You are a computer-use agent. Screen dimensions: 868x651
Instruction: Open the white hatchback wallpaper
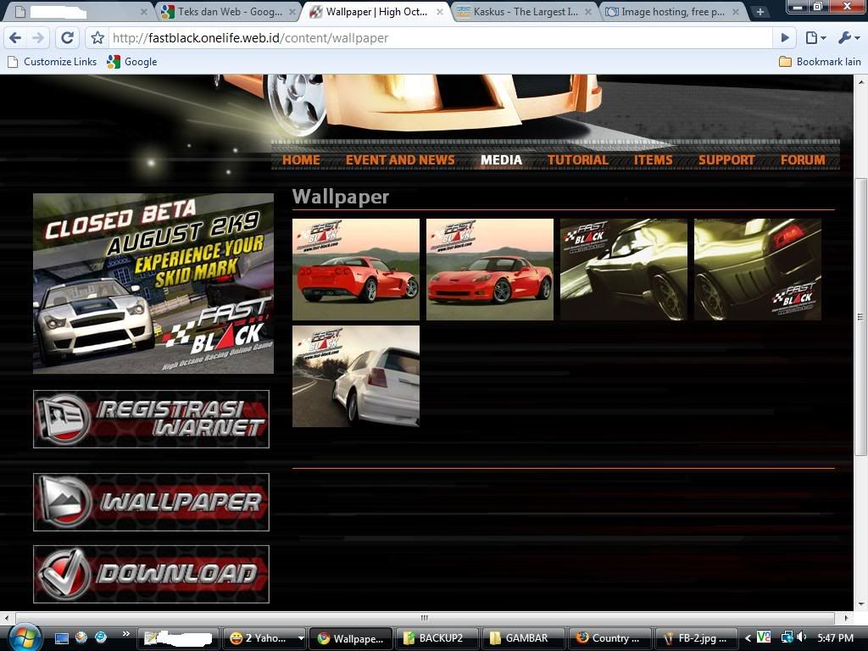[x=356, y=376]
